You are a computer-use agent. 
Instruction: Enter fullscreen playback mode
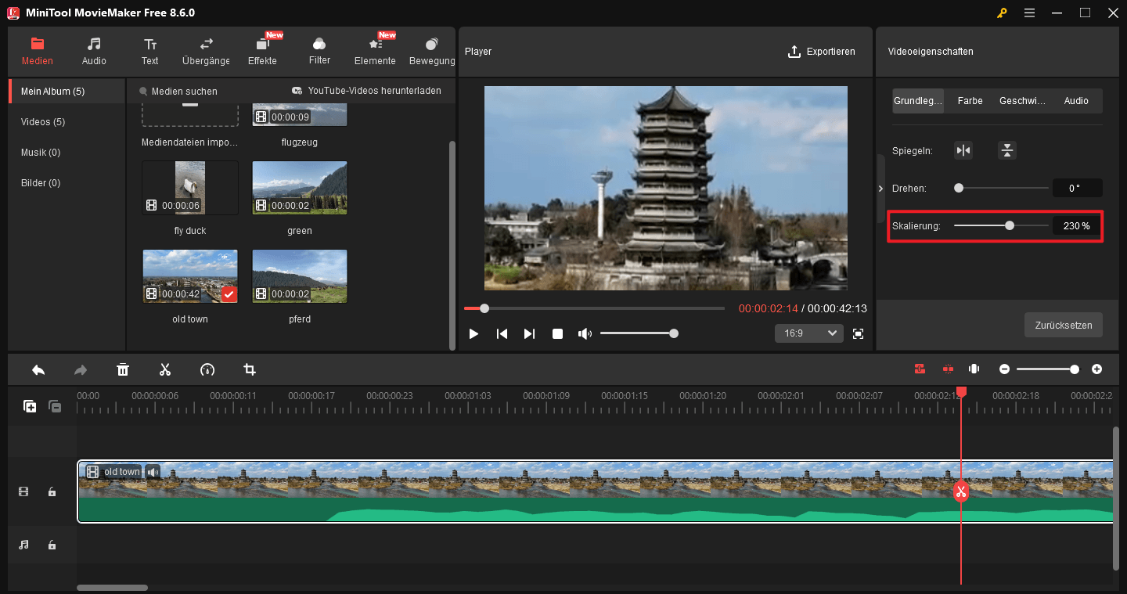click(x=858, y=333)
